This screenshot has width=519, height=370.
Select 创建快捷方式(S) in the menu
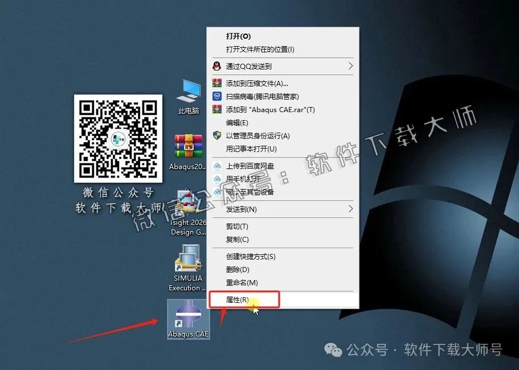(x=251, y=256)
